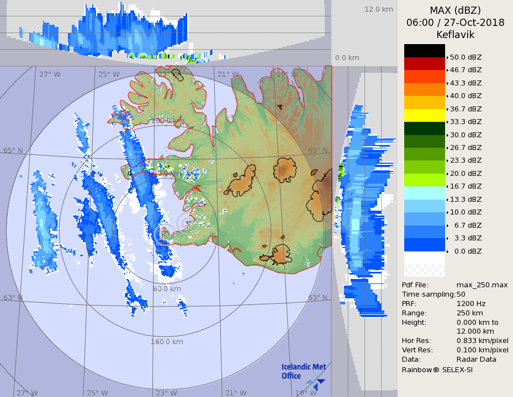
Task: Click the MAX (dBZ) title
Action: 455,10
